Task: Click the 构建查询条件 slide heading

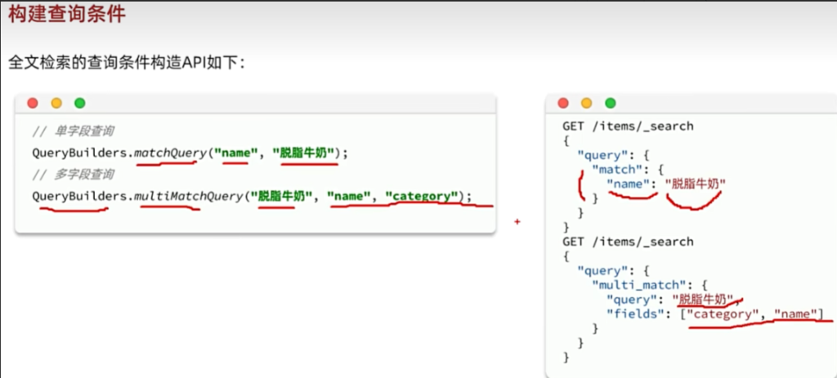Action: [x=67, y=15]
